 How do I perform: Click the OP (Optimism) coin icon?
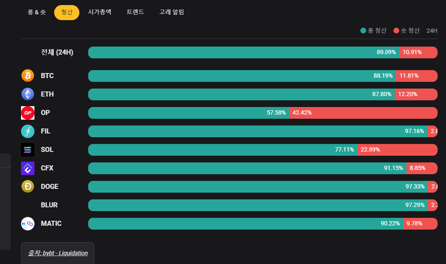pos(27,112)
